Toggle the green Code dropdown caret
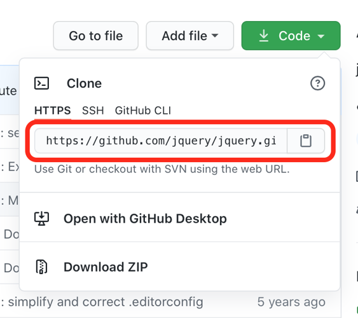358x318 pixels. (321, 36)
